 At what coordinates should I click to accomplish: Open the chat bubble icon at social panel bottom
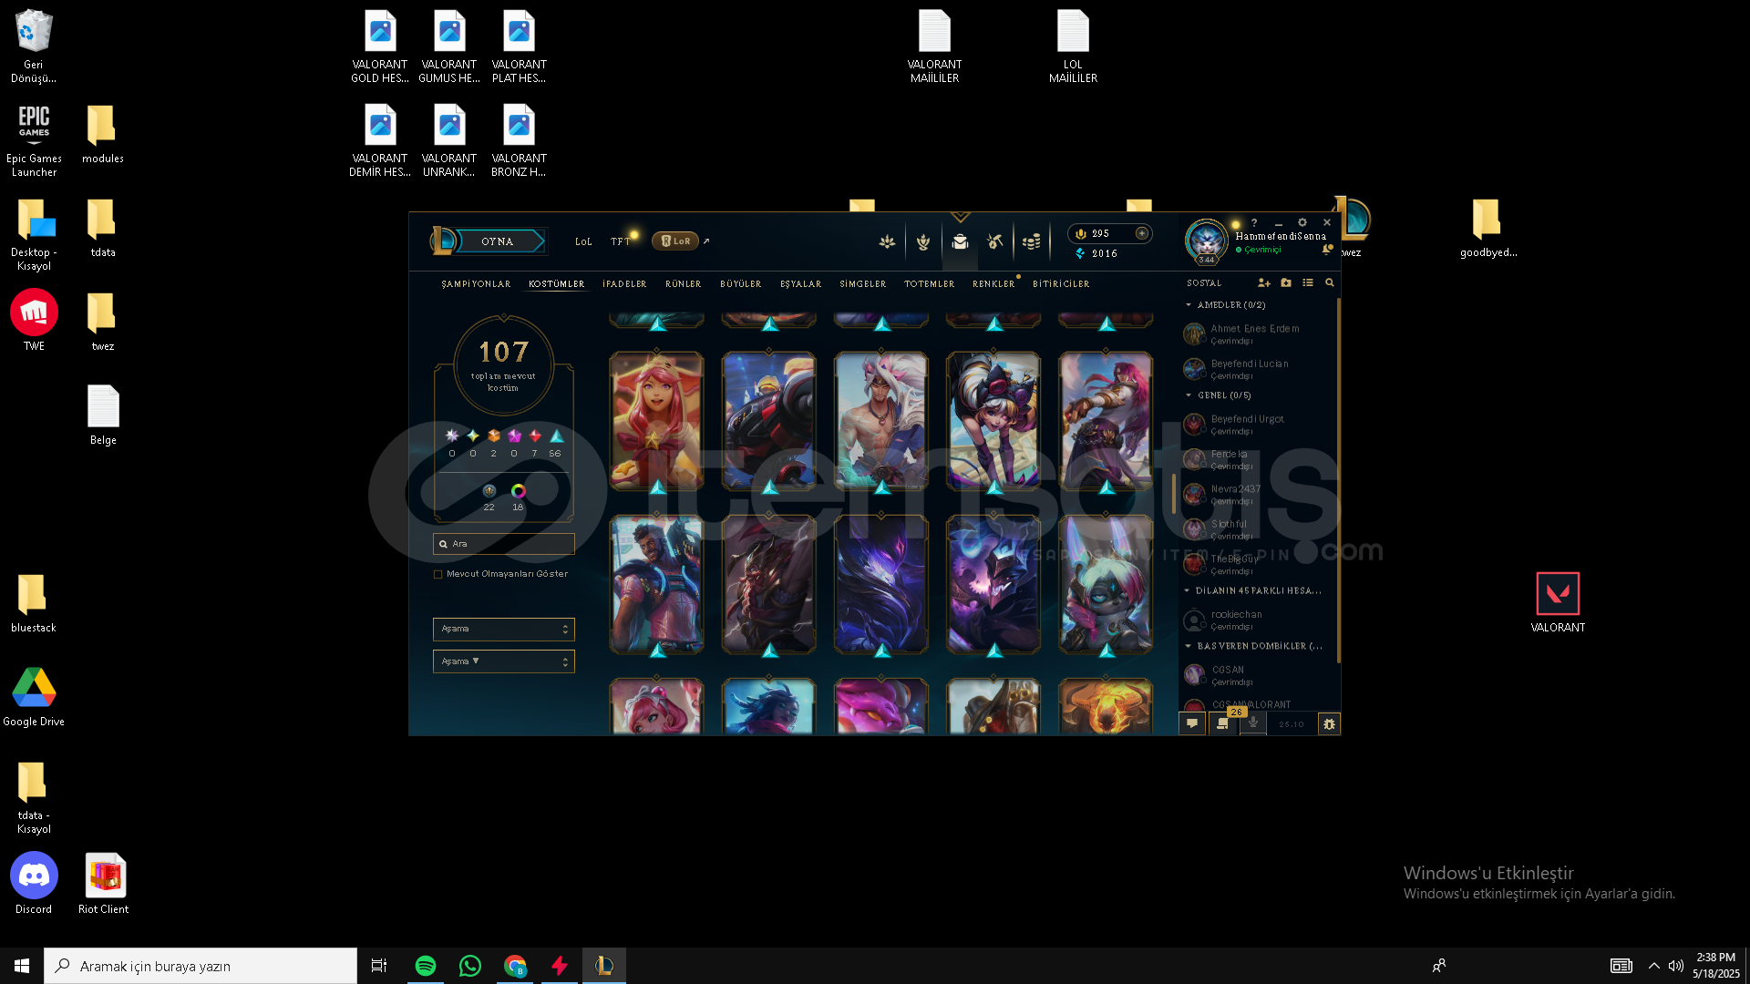[x=1192, y=723]
